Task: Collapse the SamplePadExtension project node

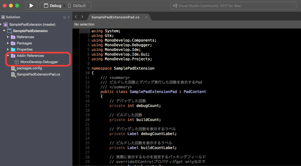Action: 4,31
